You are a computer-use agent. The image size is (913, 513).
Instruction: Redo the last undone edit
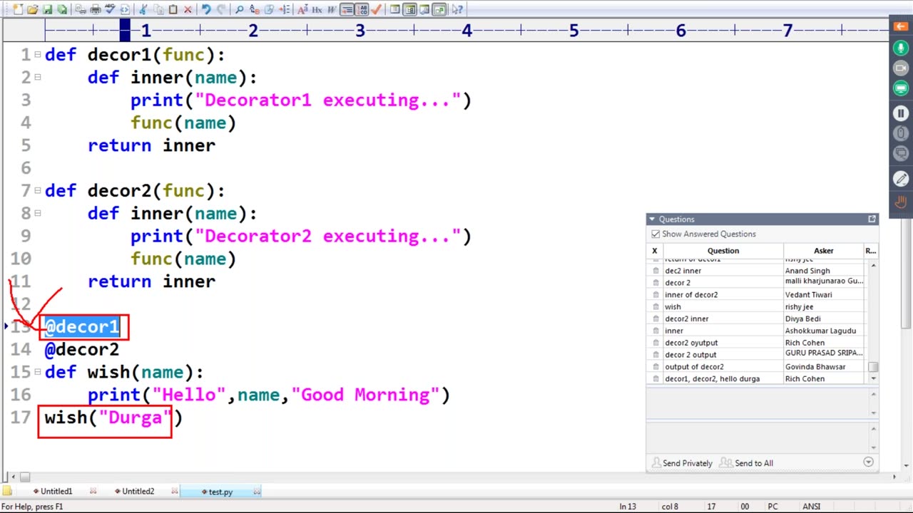(x=220, y=9)
